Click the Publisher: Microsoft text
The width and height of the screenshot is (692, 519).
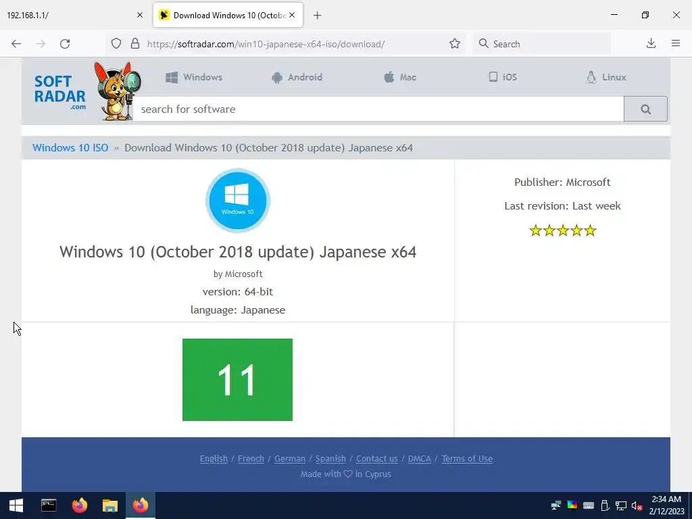(562, 182)
